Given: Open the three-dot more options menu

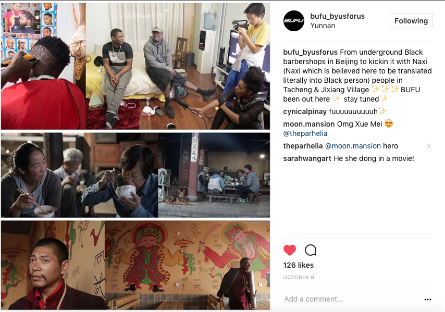Looking at the screenshot, I should pos(428,299).
